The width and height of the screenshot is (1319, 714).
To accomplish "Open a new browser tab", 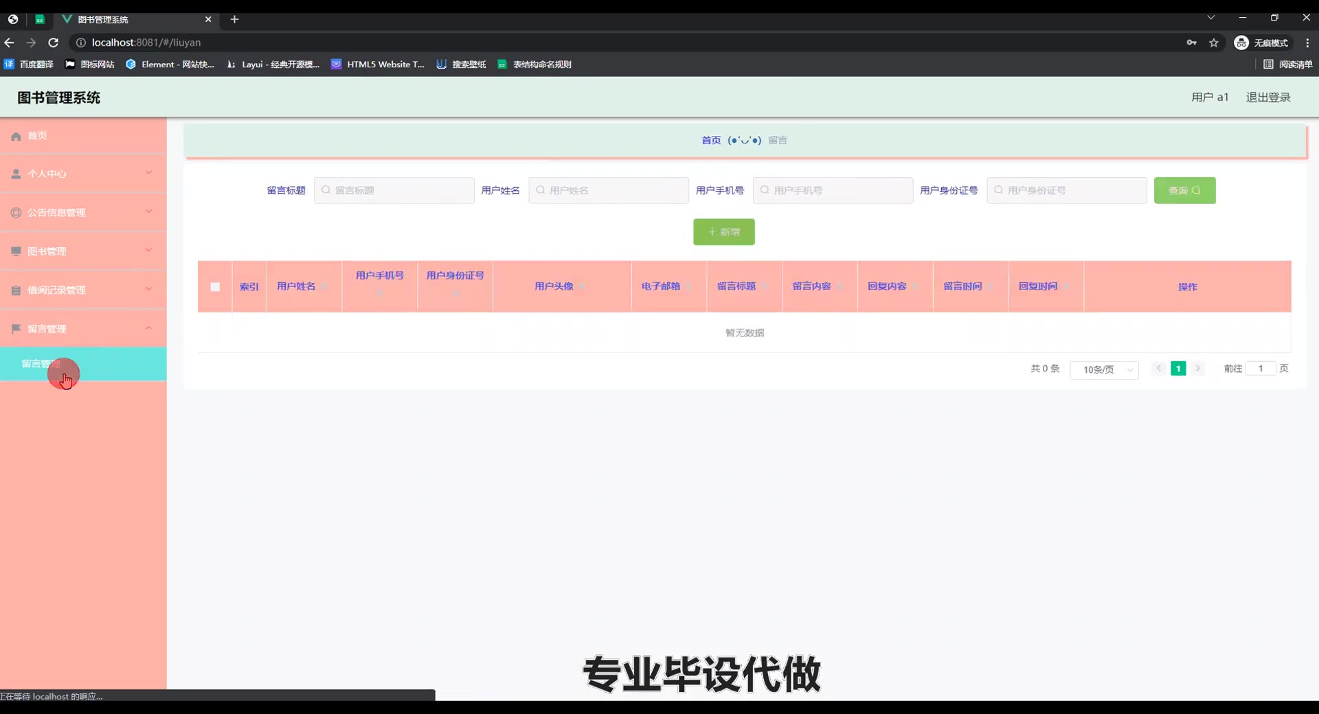I will [x=234, y=19].
